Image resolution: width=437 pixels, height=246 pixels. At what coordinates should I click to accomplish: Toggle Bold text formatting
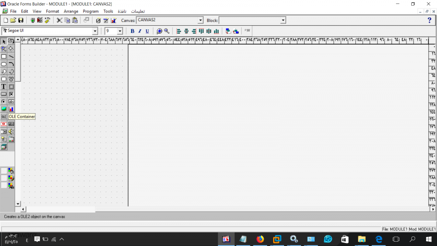pos(132,31)
